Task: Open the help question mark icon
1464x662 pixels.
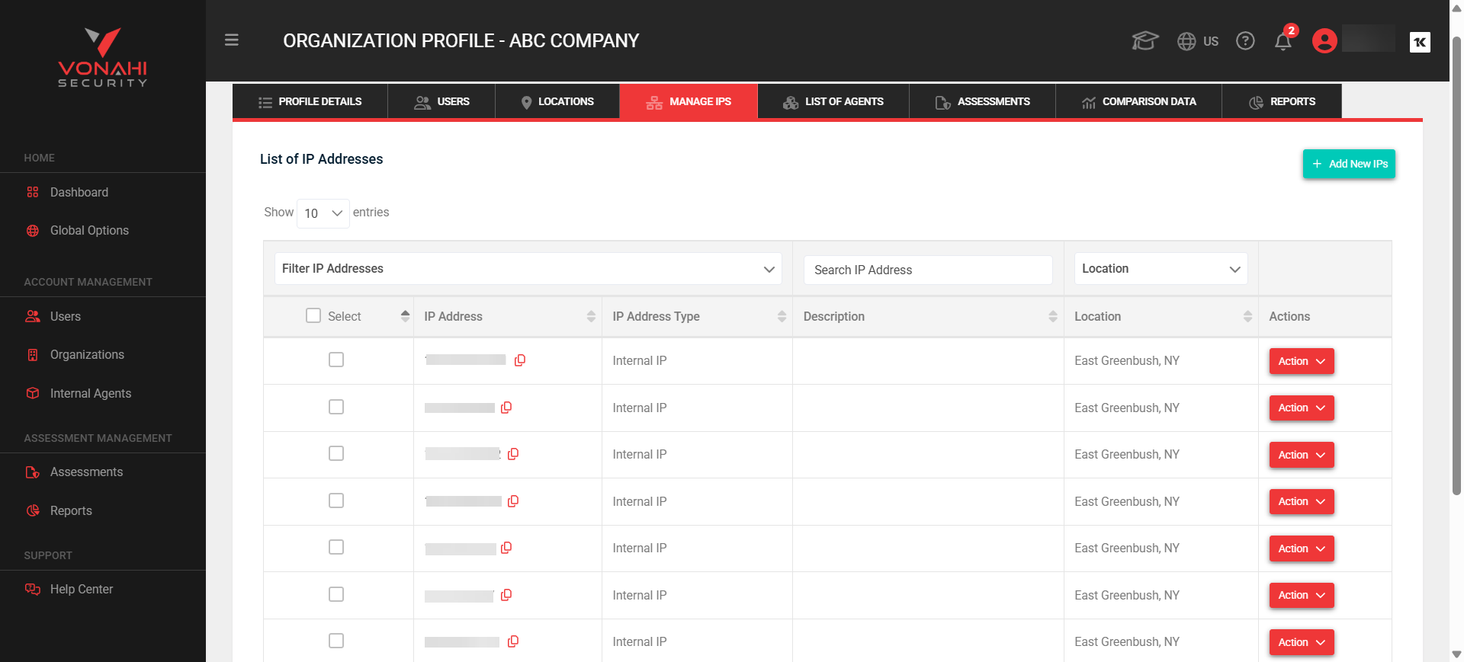Action: click(1245, 41)
